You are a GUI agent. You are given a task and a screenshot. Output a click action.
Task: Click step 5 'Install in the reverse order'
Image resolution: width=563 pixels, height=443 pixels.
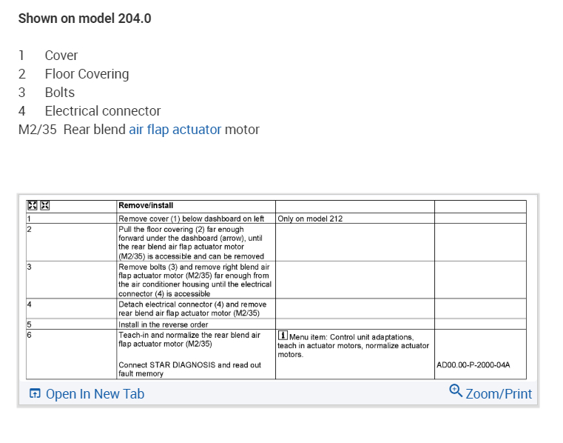pyautogui.click(x=165, y=324)
